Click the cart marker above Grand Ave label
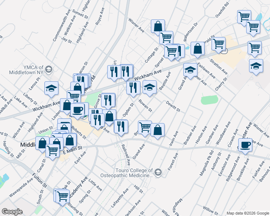This screenshot has height=216, width=270. point(145,128)
